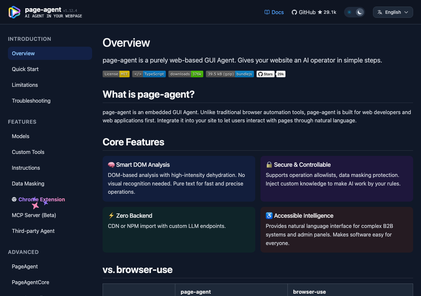Click the AI AGENT IN YOUR WEBPAGE tagline
This screenshot has height=296, width=421.
54,16
